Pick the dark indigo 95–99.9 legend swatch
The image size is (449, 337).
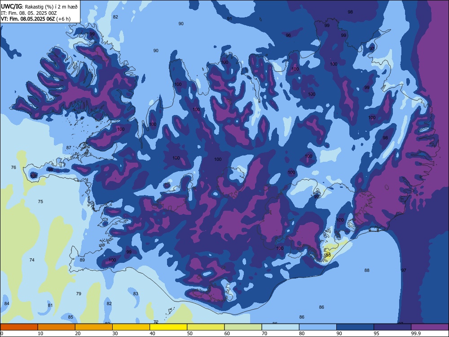point(392,327)
